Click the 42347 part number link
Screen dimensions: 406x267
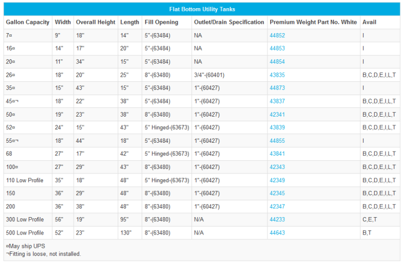[277, 207]
